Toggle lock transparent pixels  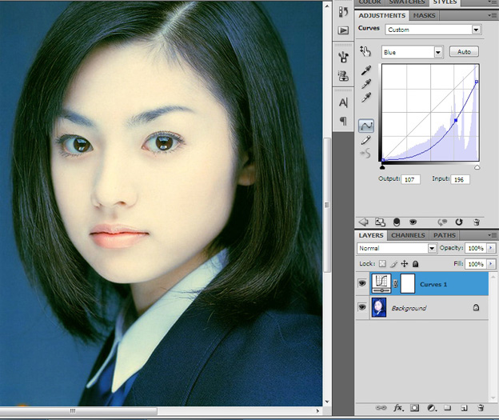point(382,264)
